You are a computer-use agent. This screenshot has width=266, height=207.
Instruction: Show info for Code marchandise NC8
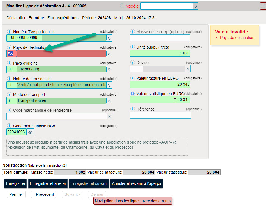[x=9, y=126]
